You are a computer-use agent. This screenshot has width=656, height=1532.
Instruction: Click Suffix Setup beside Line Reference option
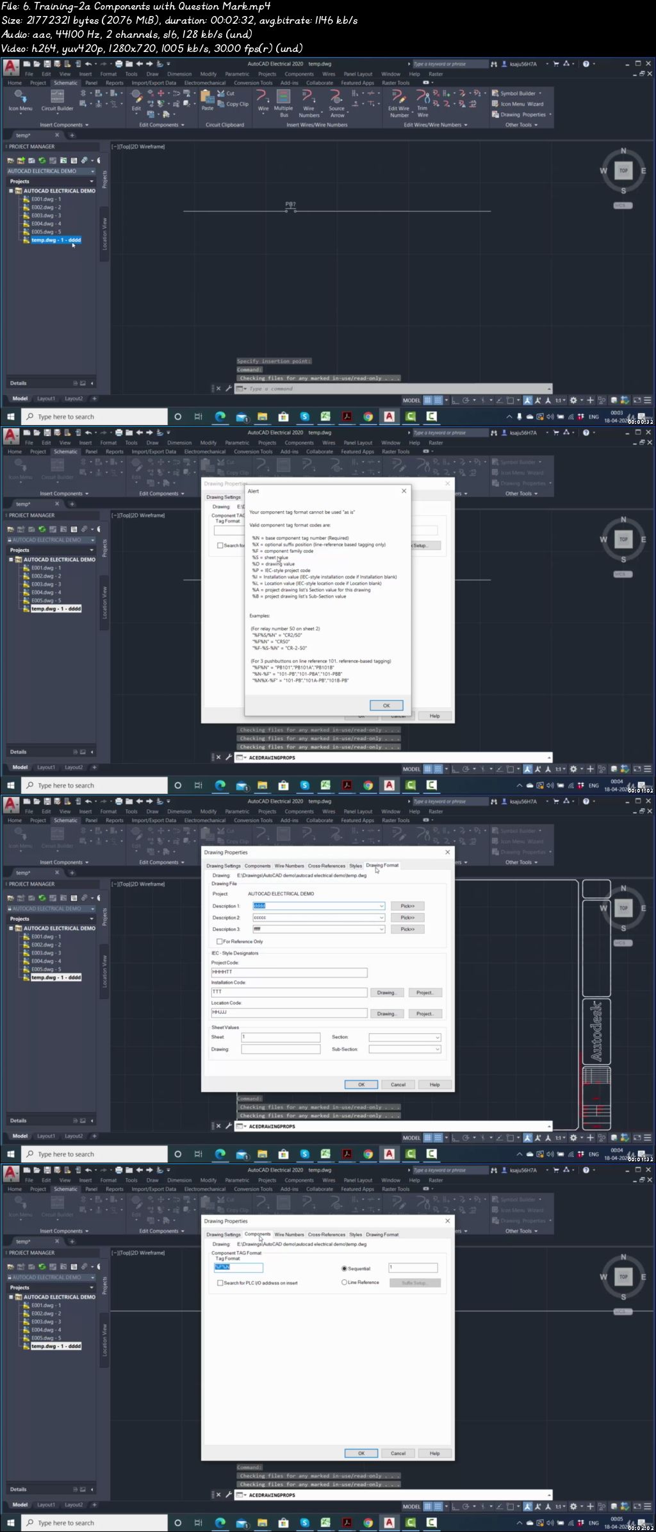(414, 1283)
